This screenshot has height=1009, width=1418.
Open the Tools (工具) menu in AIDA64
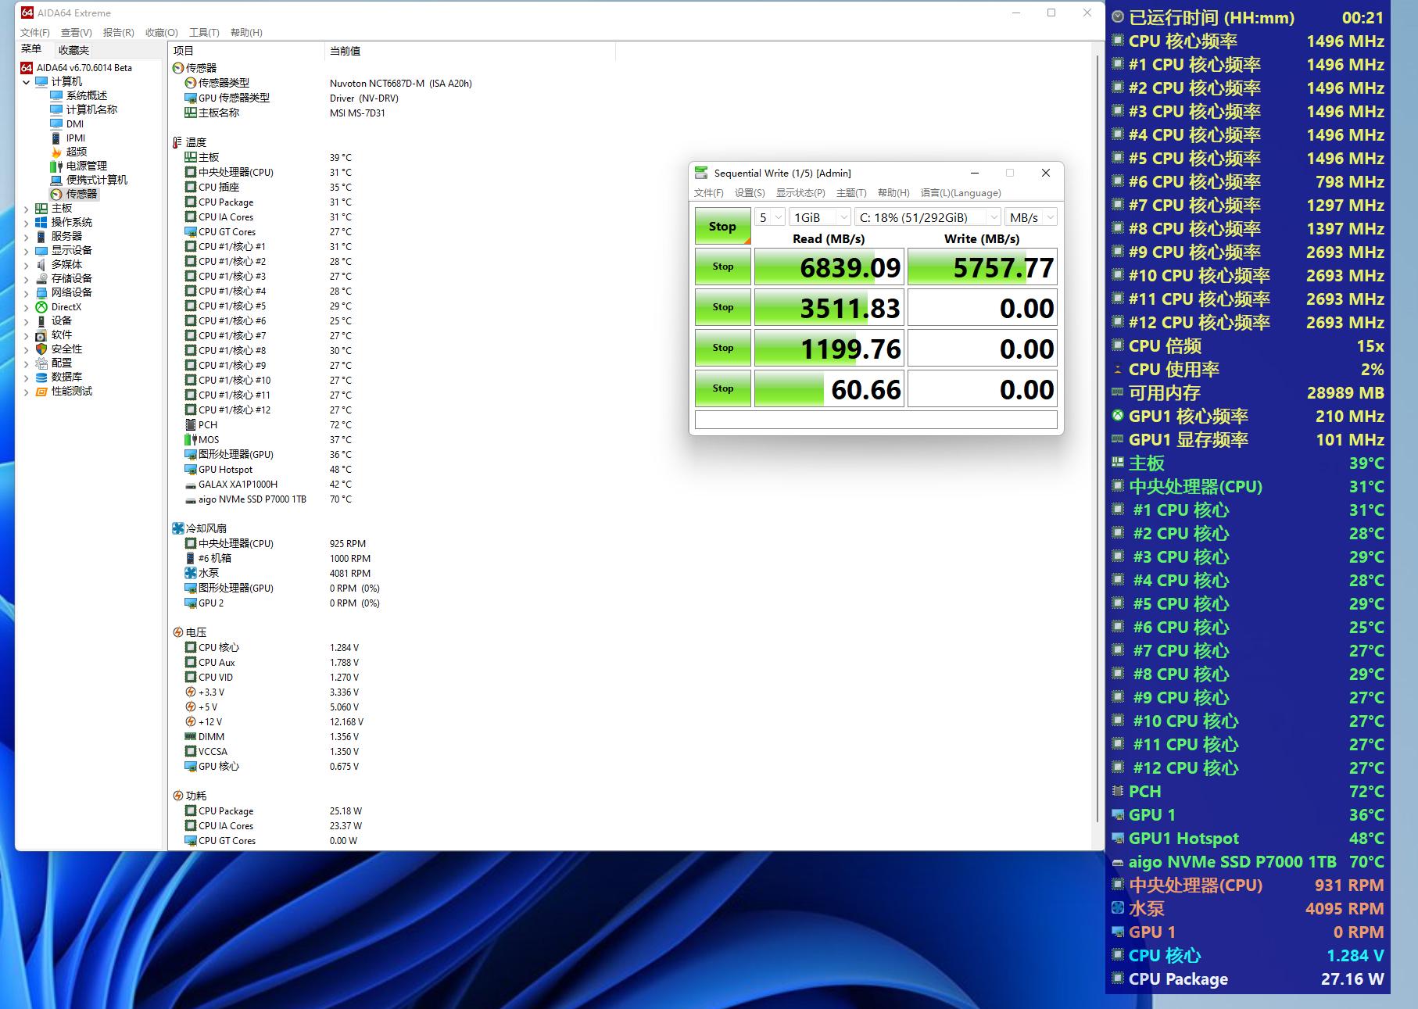pos(203,33)
